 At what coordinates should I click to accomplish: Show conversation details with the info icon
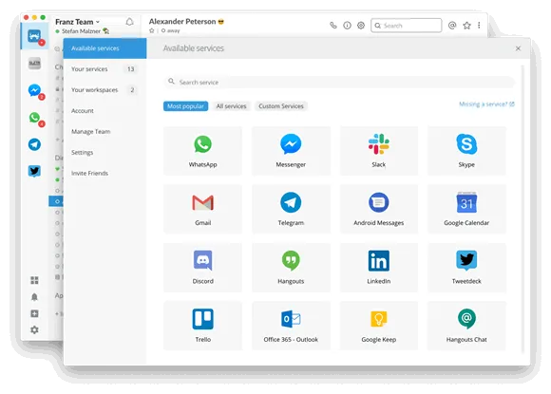click(347, 26)
